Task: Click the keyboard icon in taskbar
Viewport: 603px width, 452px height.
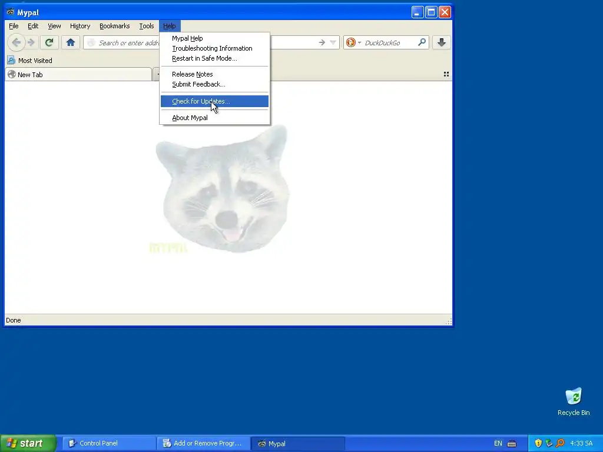Action: [x=512, y=444]
